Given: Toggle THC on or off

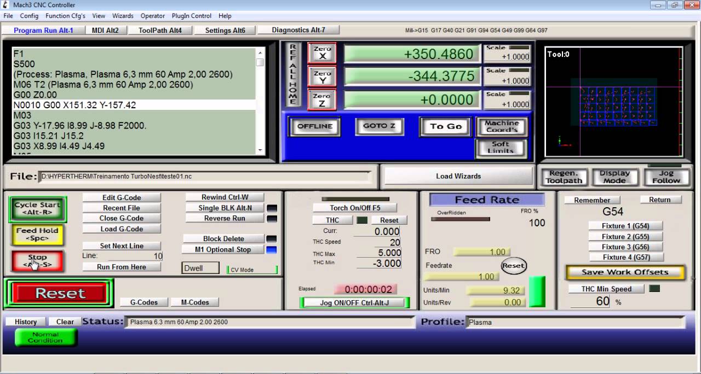Looking at the screenshot, I should 333,220.
